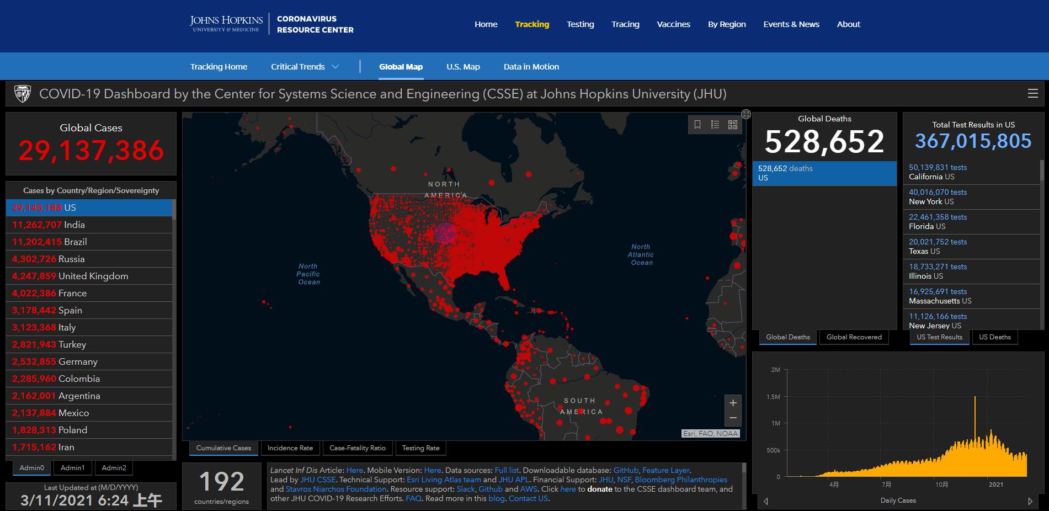Screen dimensions: 1049x511
Task: Open the Contact US link
Action: [x=528, y=499]
